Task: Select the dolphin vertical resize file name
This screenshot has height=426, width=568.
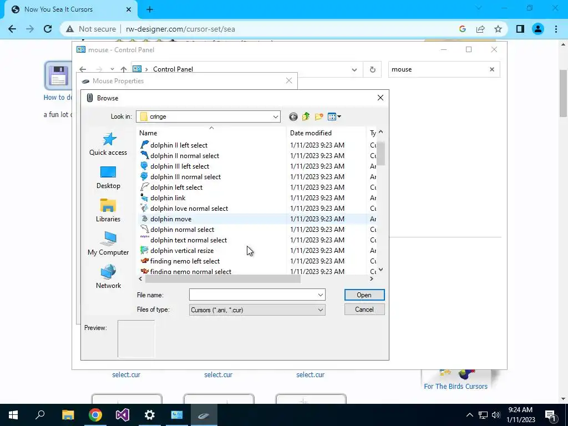Action: pos(182,250)
